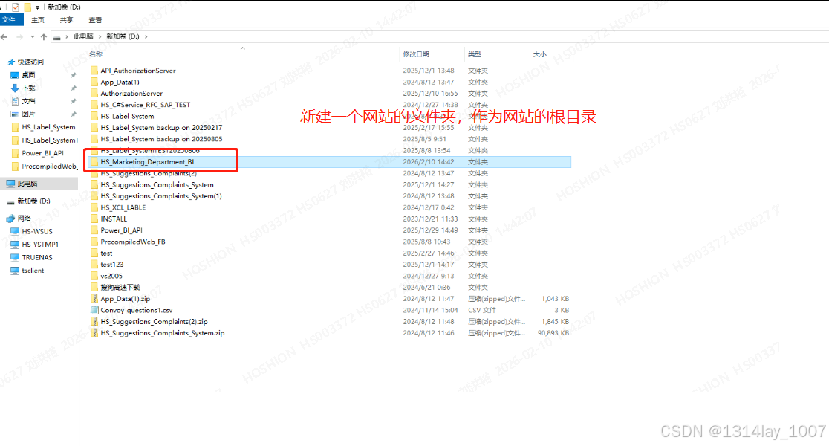Open recent locations dropdown arrow
The height and width of the screenshot is (446, 829).
32,37
